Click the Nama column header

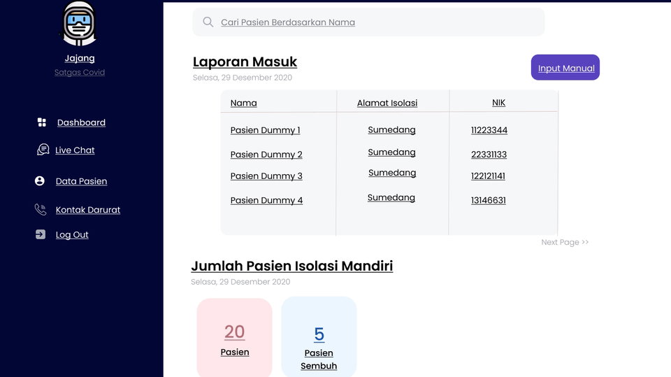(243, 103)
